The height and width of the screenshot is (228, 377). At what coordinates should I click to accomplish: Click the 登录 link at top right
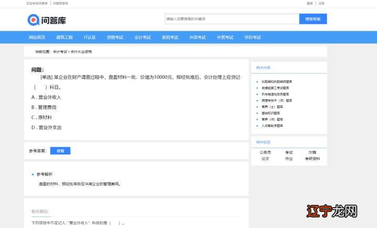tap(310, 3)
